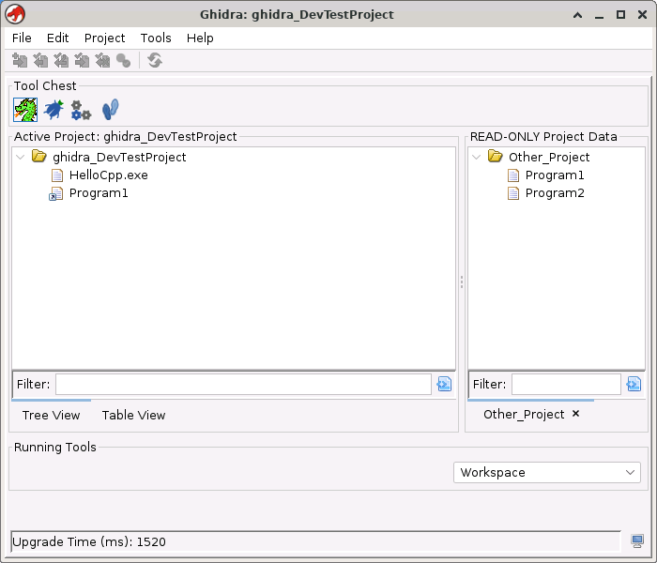
Task: Open the Workspace dropdown
Action: click(547, 473)
